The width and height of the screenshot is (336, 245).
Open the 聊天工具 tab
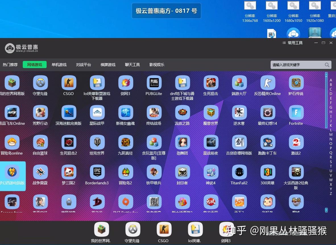click(x=132, y=65)
